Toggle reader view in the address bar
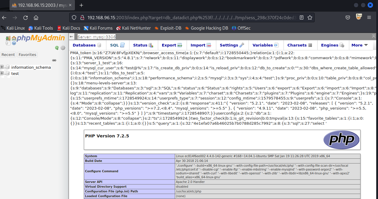The image size is (378, 199). pyautogui.click(x=302, y=17)
